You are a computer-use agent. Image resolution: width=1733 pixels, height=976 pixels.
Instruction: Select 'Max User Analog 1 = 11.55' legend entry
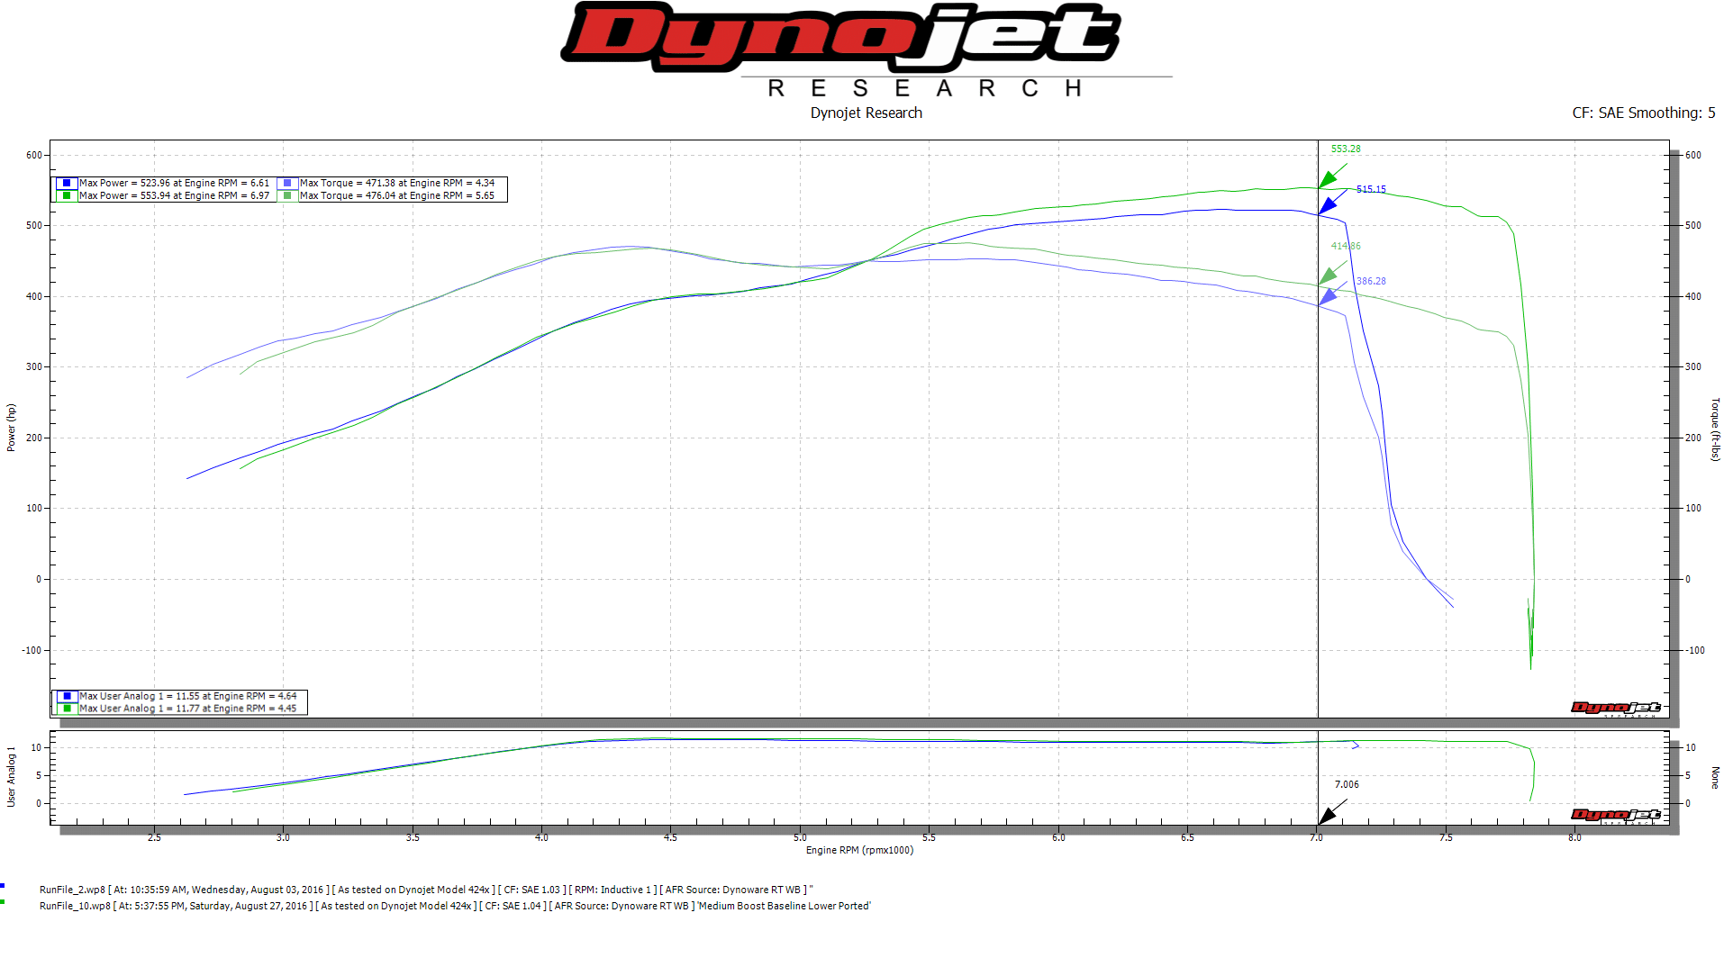click(187, 696)
